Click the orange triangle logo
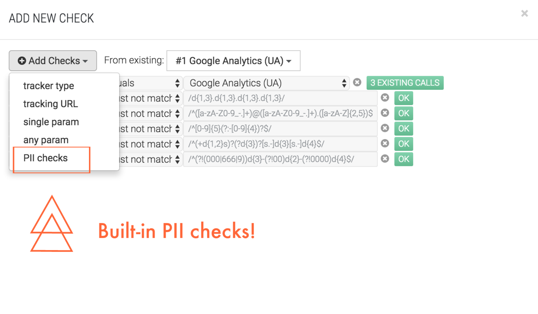The image size is (538, 314). tap(52, 224)
